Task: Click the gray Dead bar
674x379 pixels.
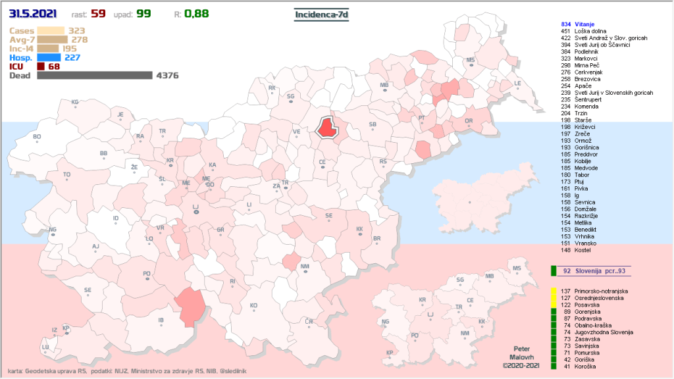Action: click(95, 76)
